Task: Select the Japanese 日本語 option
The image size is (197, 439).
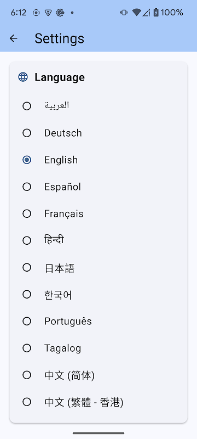Action: [27, 268]
